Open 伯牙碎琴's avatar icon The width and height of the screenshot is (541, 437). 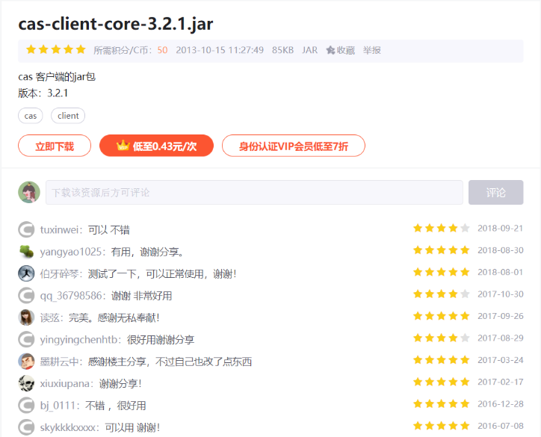point(26,273)
